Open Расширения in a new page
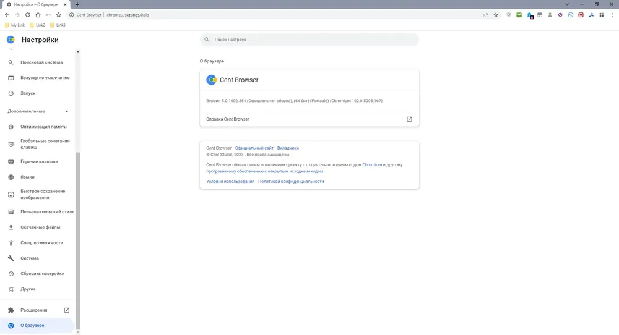 pos(38,310)
